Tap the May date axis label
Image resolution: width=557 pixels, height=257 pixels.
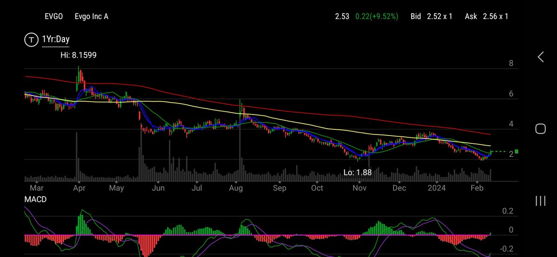(x=117, y=188)
